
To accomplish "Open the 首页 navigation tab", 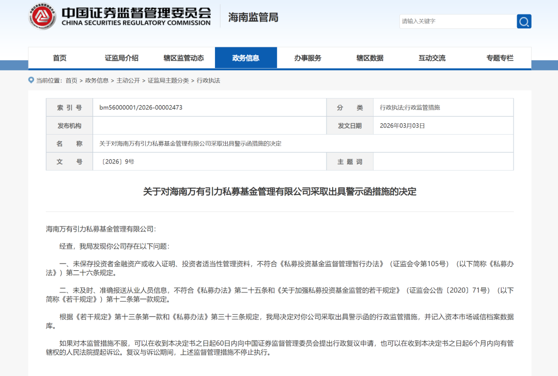I will (59, 58).
